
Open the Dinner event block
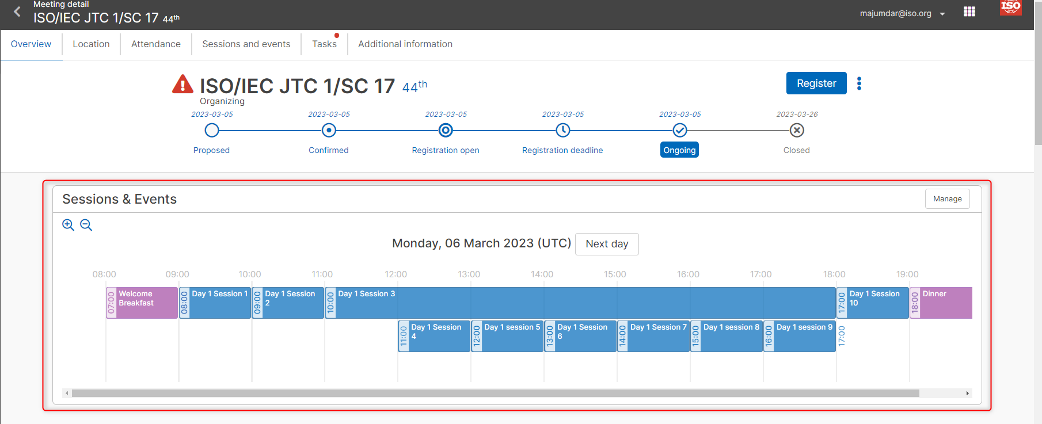click(x=941, y=303)
